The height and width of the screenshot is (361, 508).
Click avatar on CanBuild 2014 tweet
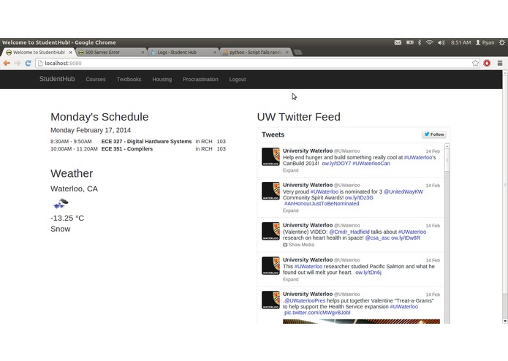pyautogui.click(x=270, y=156)
